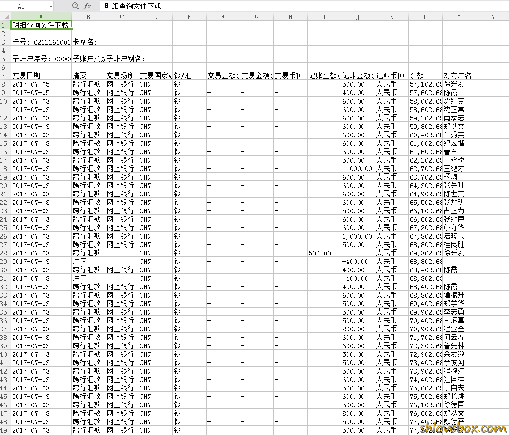Screen dimensions: 509x435
Task: Select column A header
Action: (x=41, y=17)
